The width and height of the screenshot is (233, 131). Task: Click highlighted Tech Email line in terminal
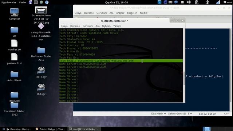[x=121, y=61]
